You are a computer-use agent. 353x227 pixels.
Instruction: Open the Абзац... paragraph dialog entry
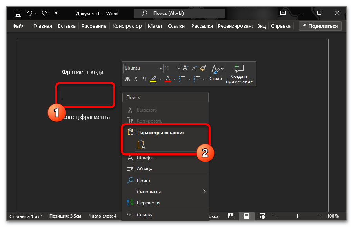coord(166,169)
